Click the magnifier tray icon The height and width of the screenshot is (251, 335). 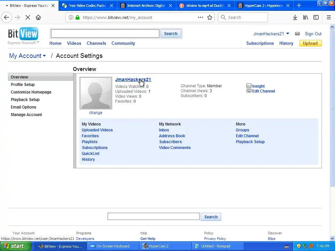click(x=311, y=246)
